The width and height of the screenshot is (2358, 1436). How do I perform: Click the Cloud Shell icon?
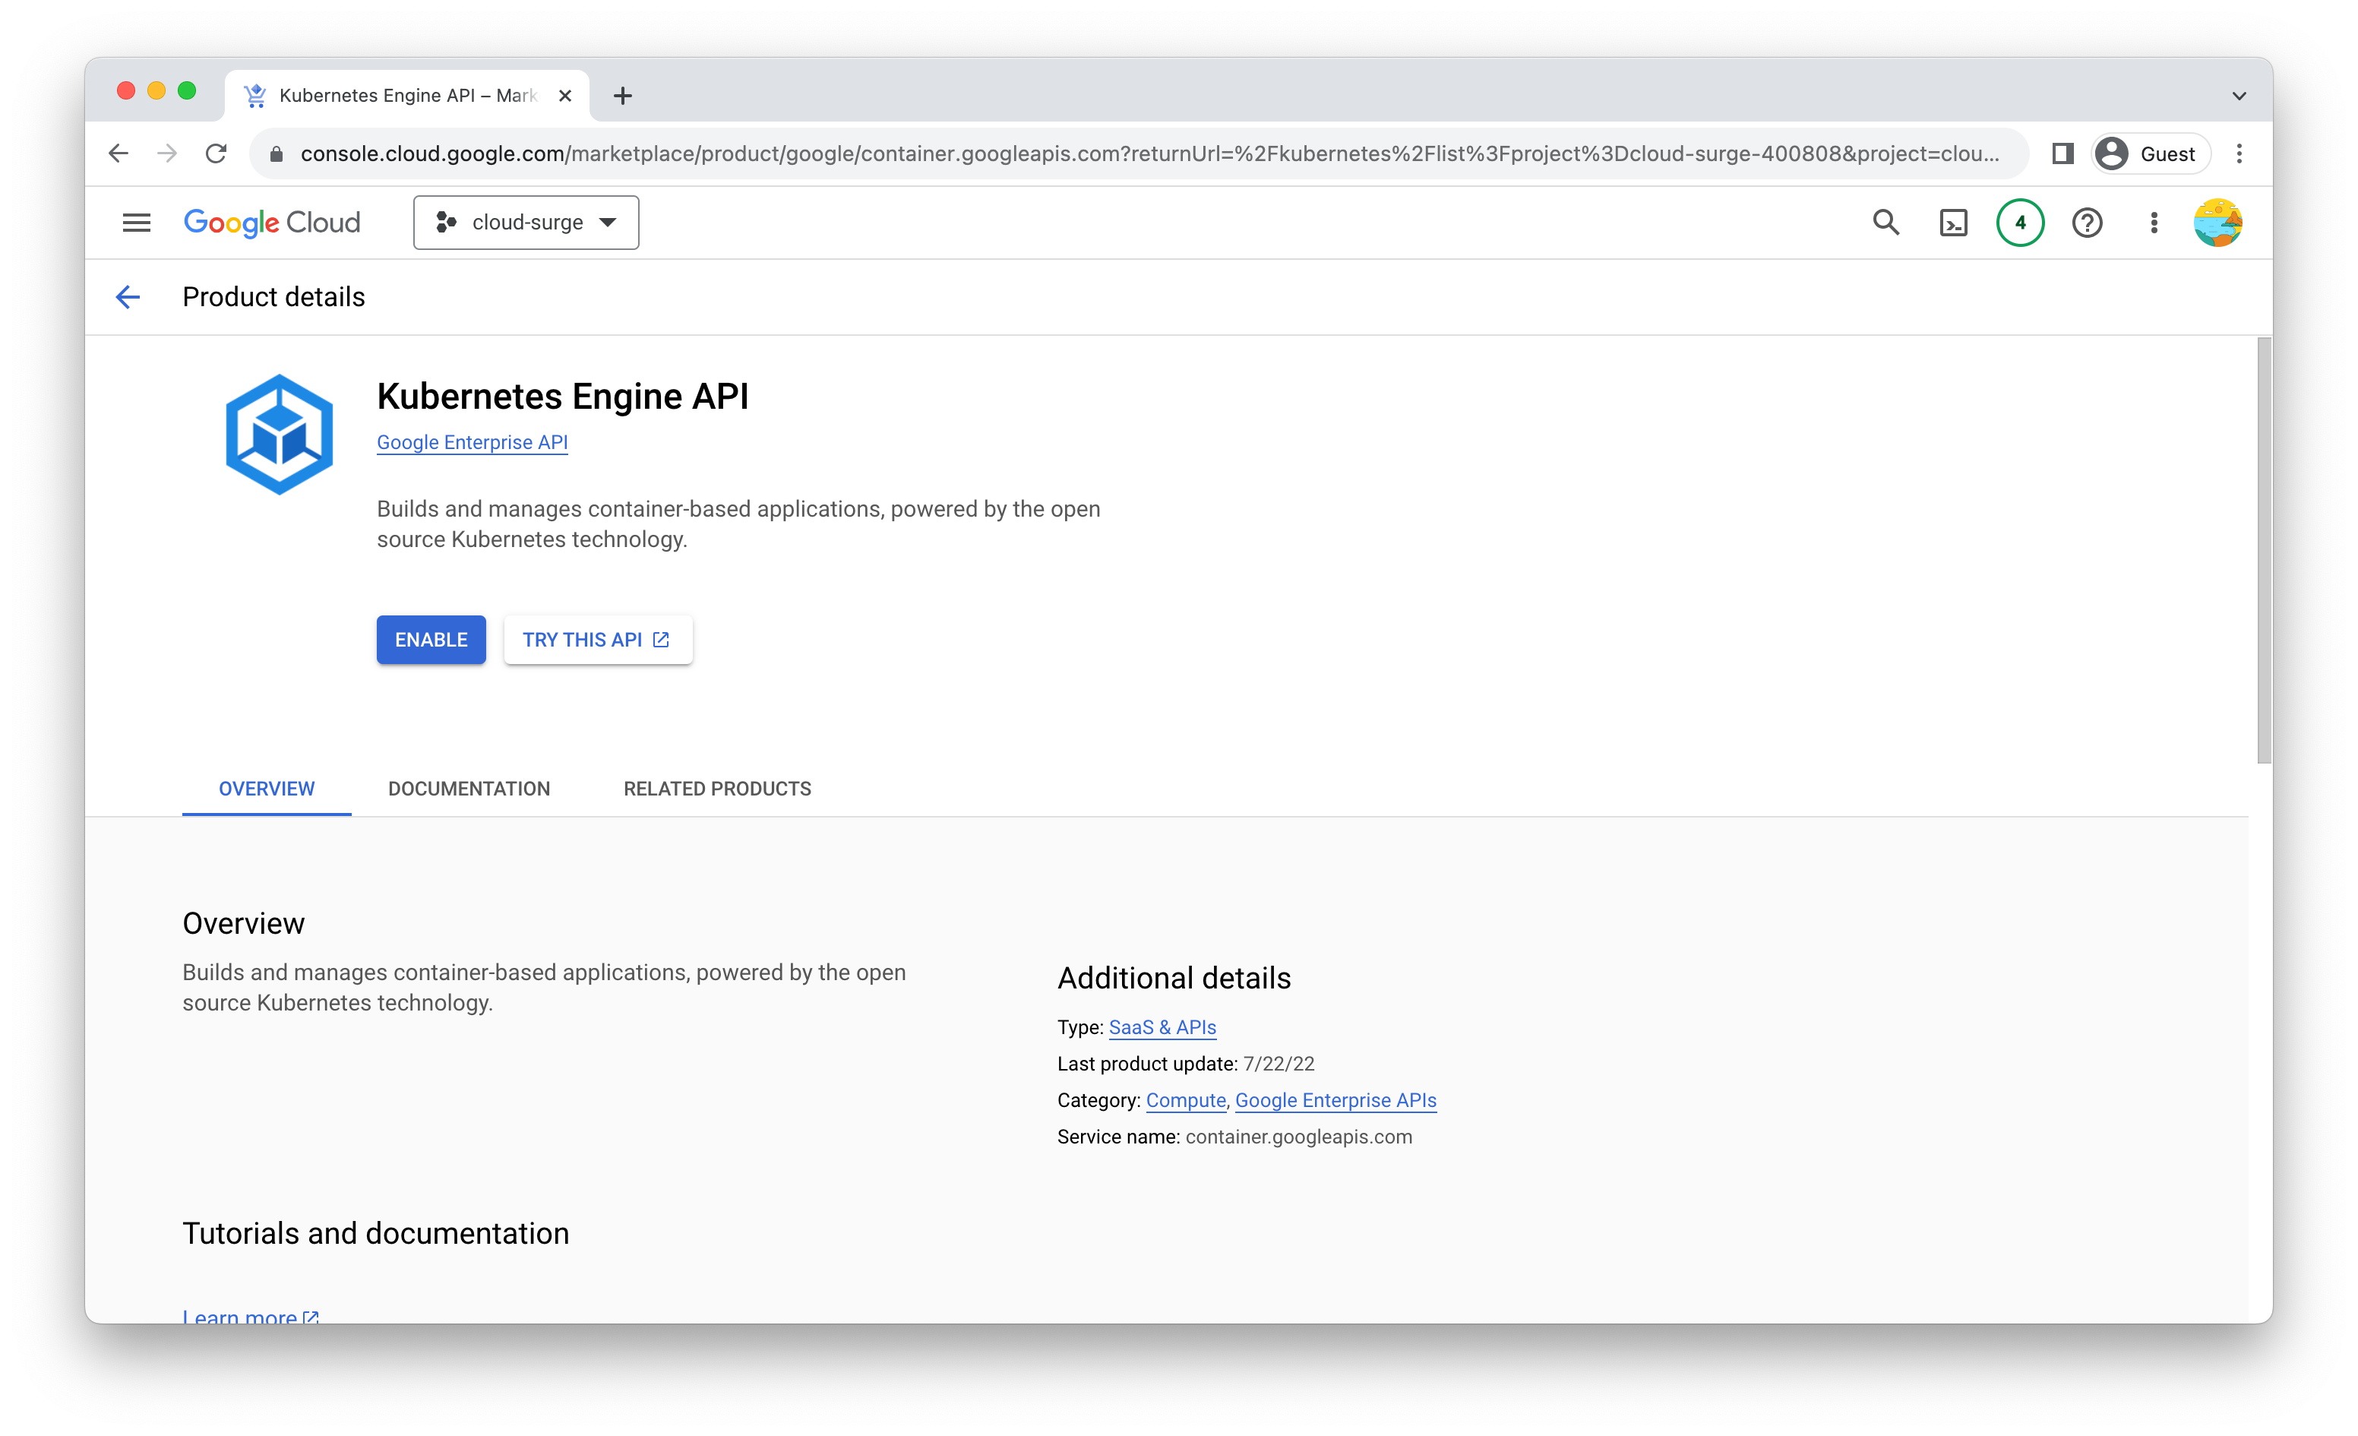pos(1954,223)
